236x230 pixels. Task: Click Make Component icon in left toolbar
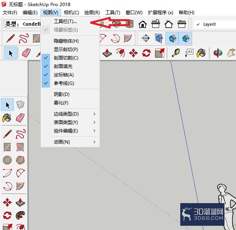coord(20,104)
